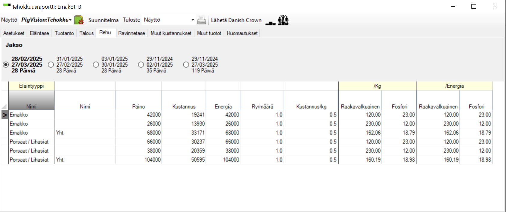Close the Tehokkuusraportti window

[495, 6]
